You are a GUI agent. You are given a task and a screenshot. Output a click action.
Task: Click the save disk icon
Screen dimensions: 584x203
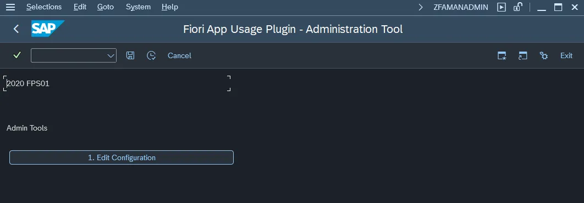130,55
